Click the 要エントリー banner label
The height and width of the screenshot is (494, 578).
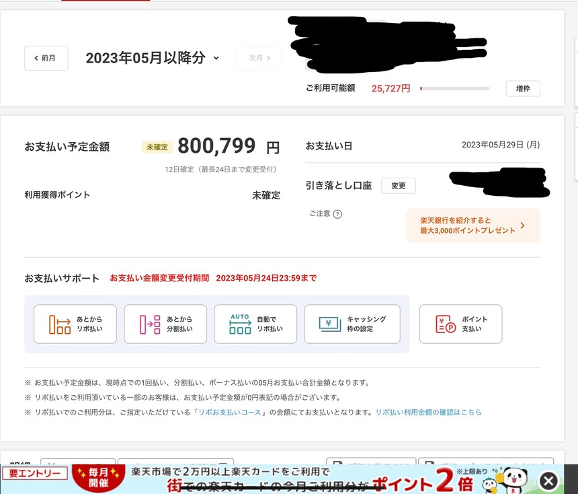click(x=35, y=473)
